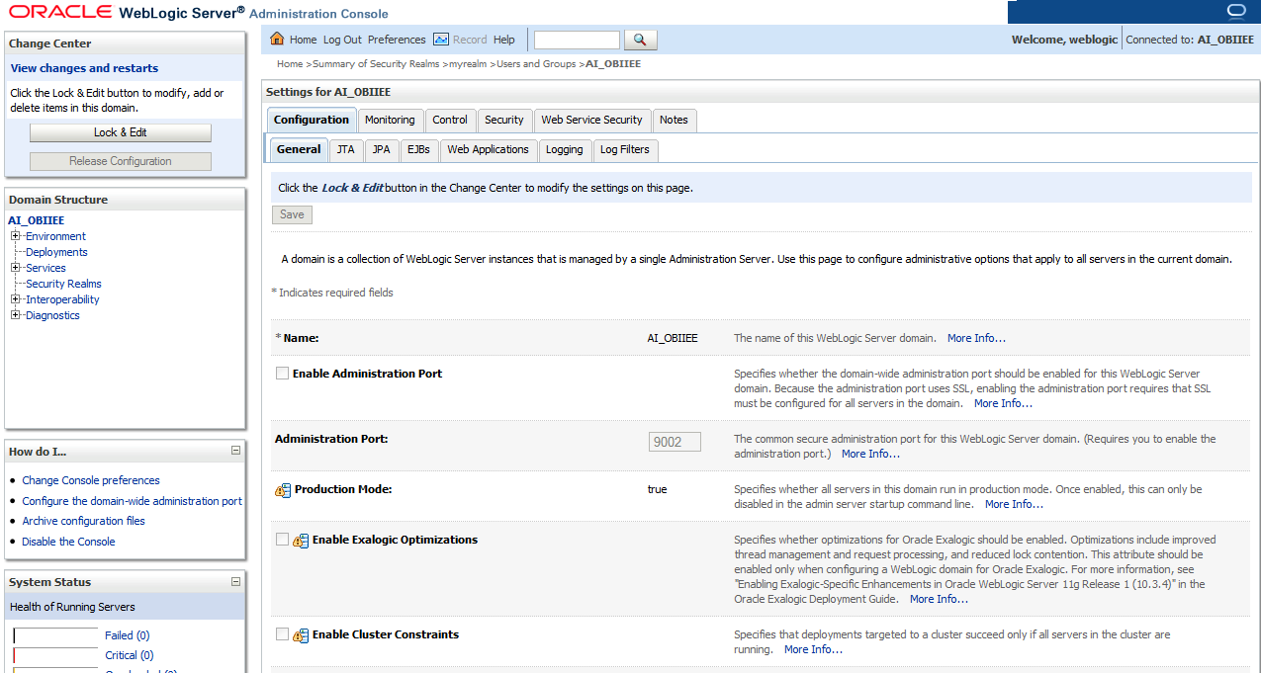This screenshot has height=673, width=1261.
Task: Click View changes and restarts link
Action: click(x=84, y=68)
